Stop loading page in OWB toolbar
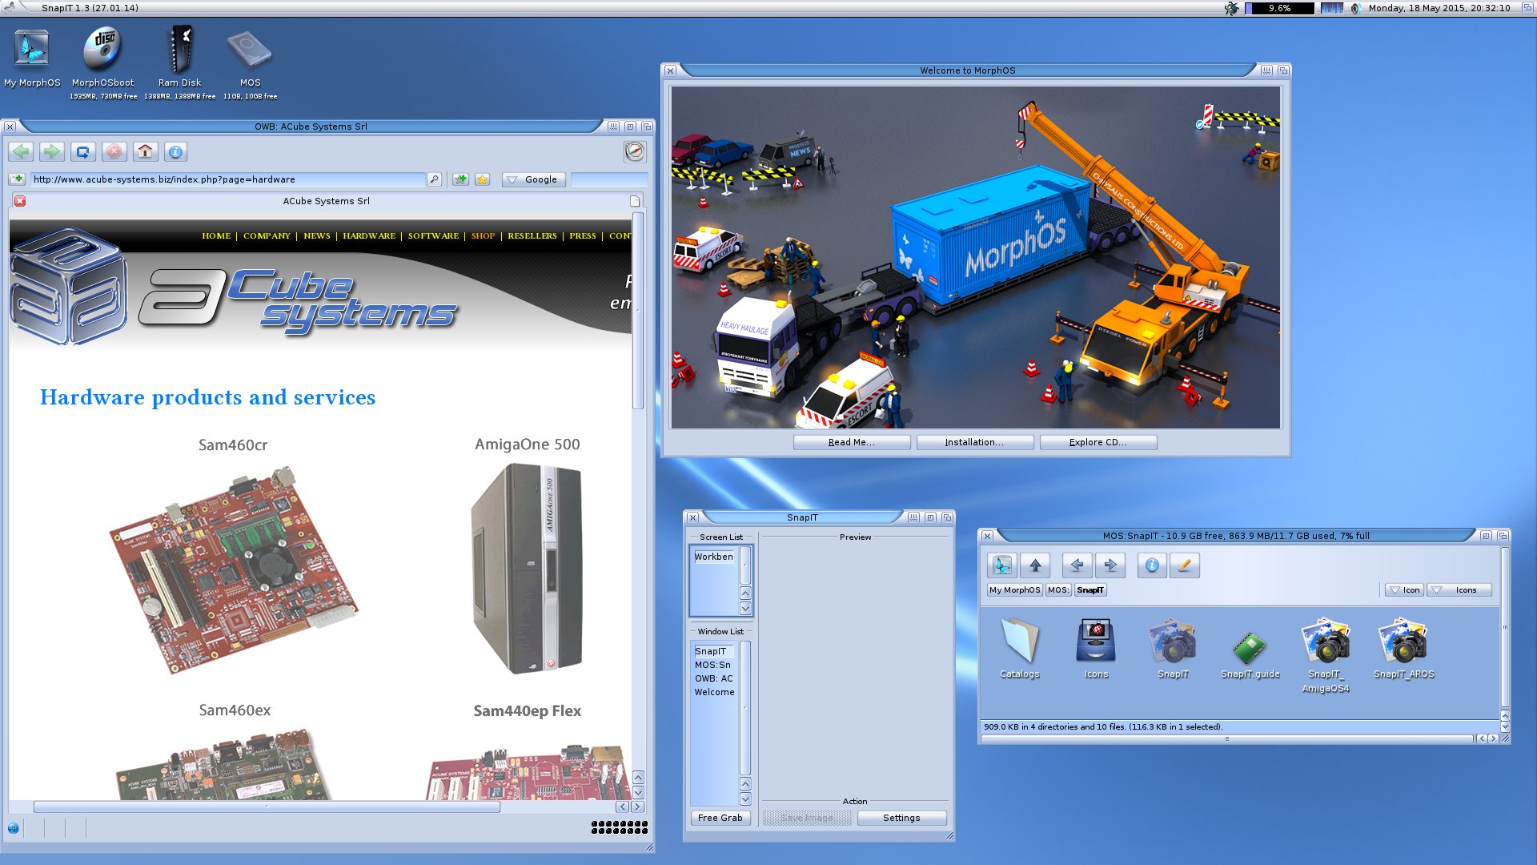1537x865 pixels. tap(114, 151)
